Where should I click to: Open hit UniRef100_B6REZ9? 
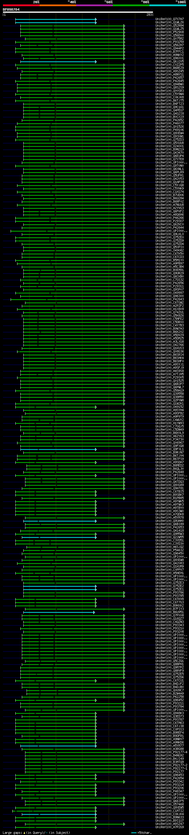[170, 68]
